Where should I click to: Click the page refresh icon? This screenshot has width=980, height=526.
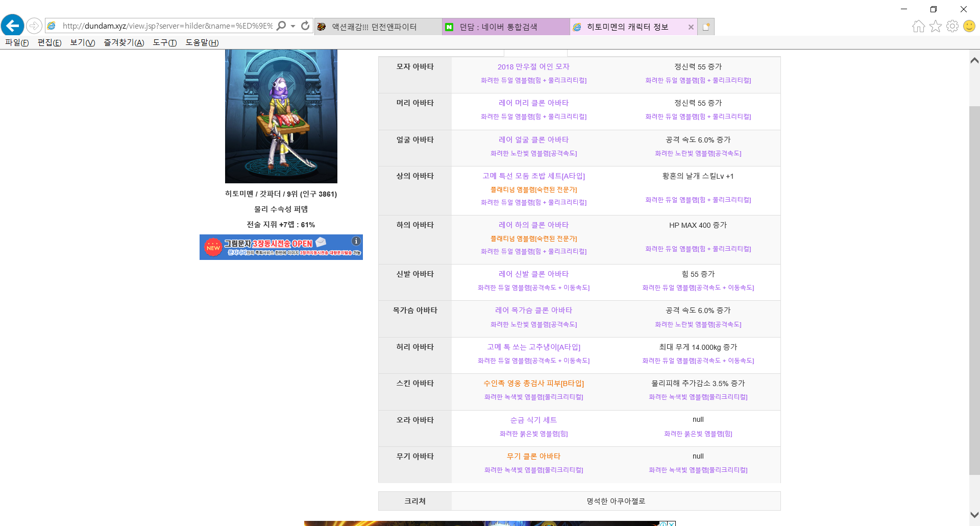[305, 26]
